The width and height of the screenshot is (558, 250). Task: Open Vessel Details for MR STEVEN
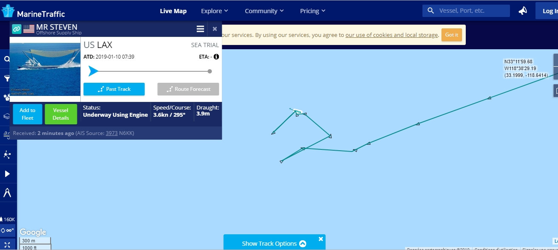[61, 114]
